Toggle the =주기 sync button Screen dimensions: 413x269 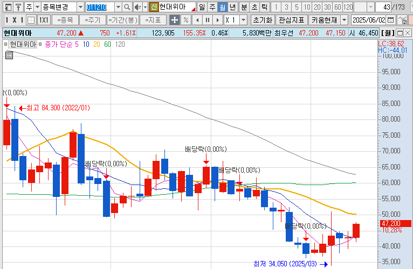(93, 20)
